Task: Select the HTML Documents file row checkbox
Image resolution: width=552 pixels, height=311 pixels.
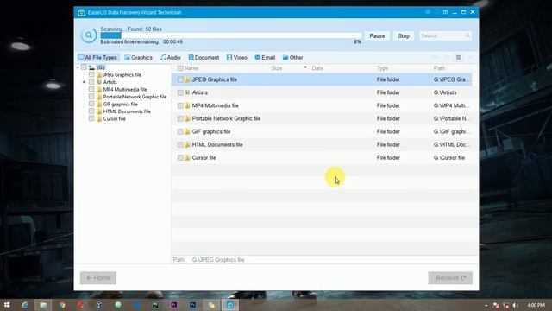Action: pyautogui.click(x=180, y=145)
